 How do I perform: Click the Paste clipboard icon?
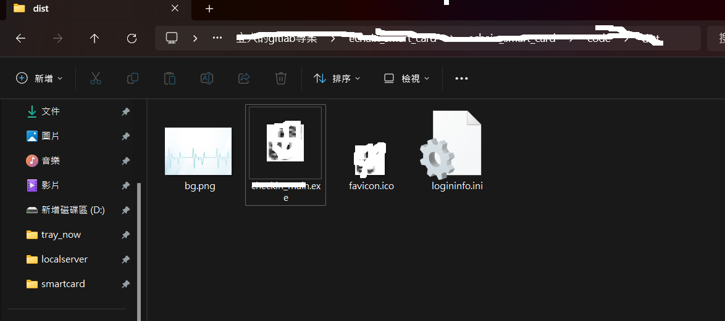[170, 78]
